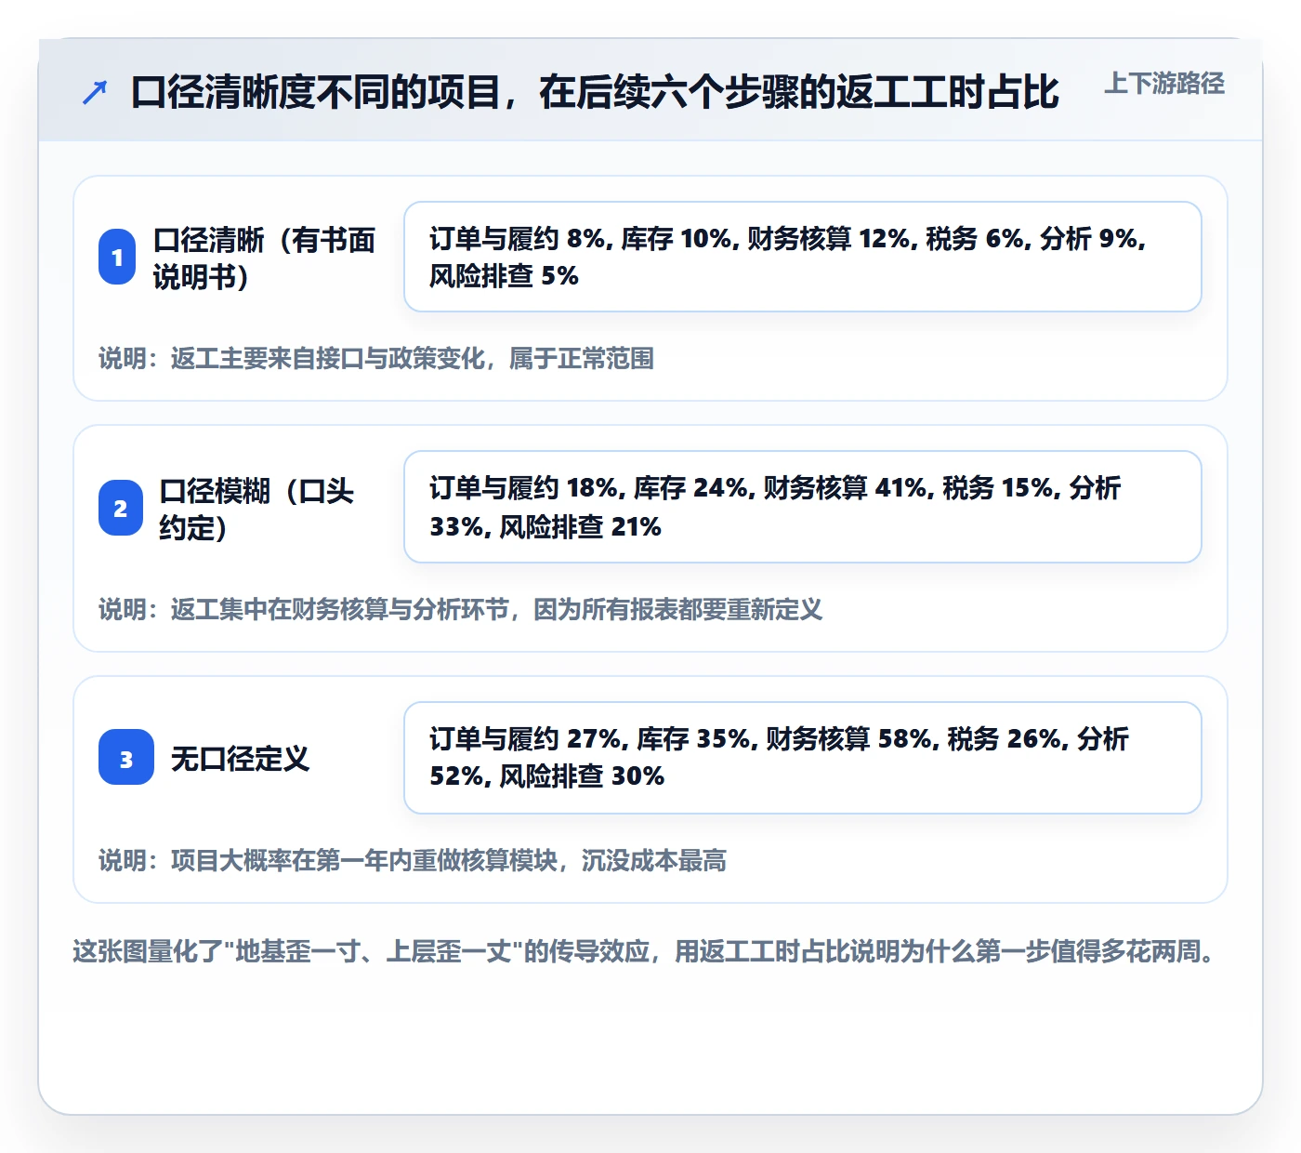
Task: Select the number 2 badge
Action: point(121,508)
